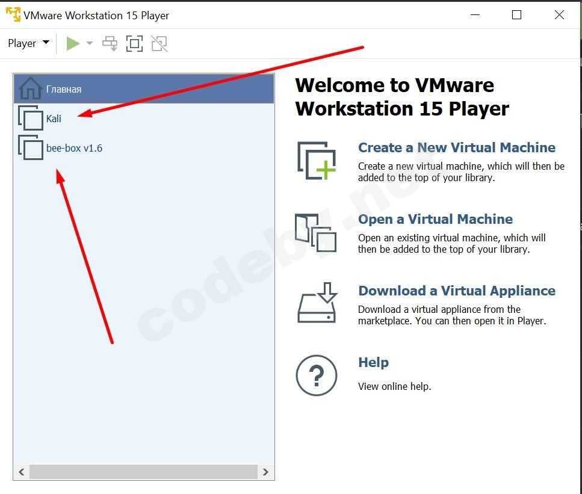The image size is (582, 494).
Task: Click the Kali VM icon
Action: pyautogui.click(x=31, y=118)
